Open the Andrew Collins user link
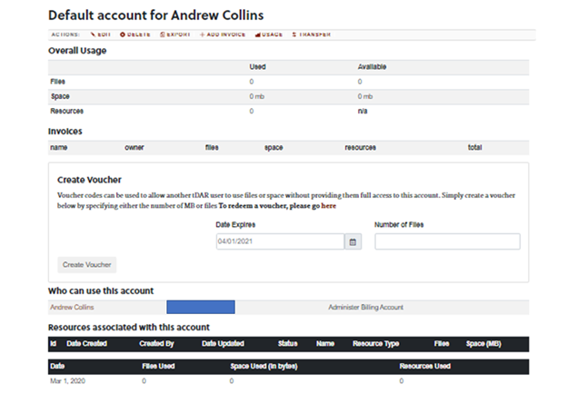 [72, 307]
